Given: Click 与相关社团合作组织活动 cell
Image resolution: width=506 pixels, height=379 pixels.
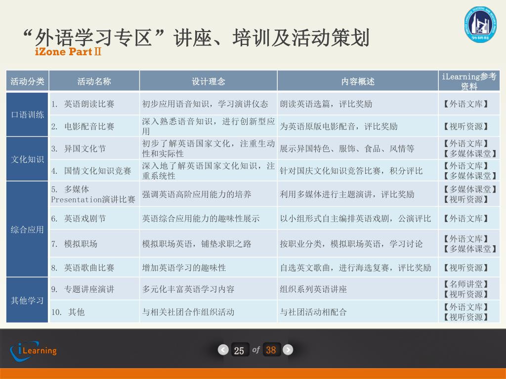Looking at the screenshot, I should click(x=209, y=312).
